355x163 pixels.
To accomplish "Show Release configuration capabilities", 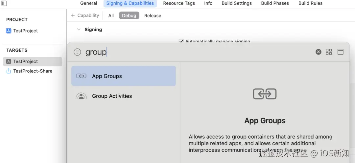I will [x=153, y=15].
